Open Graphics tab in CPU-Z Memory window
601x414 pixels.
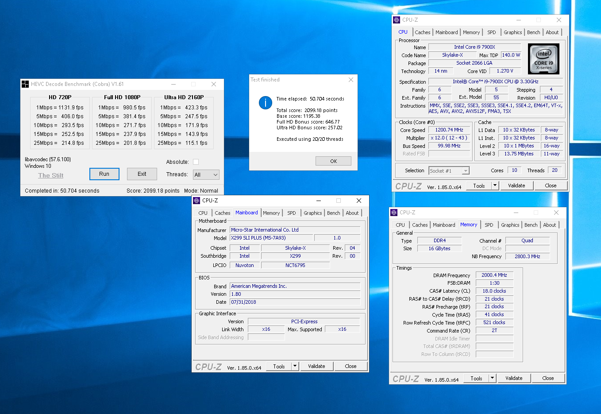point(510,225)
